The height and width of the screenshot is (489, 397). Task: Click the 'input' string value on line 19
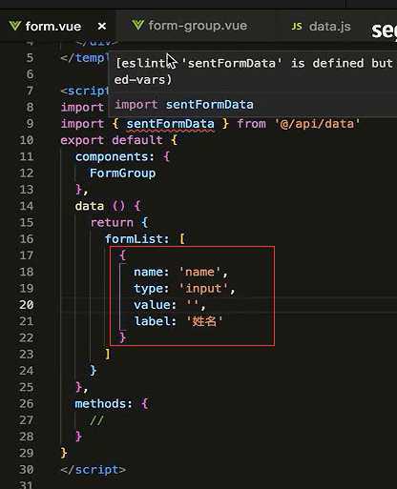click(203, 289)
